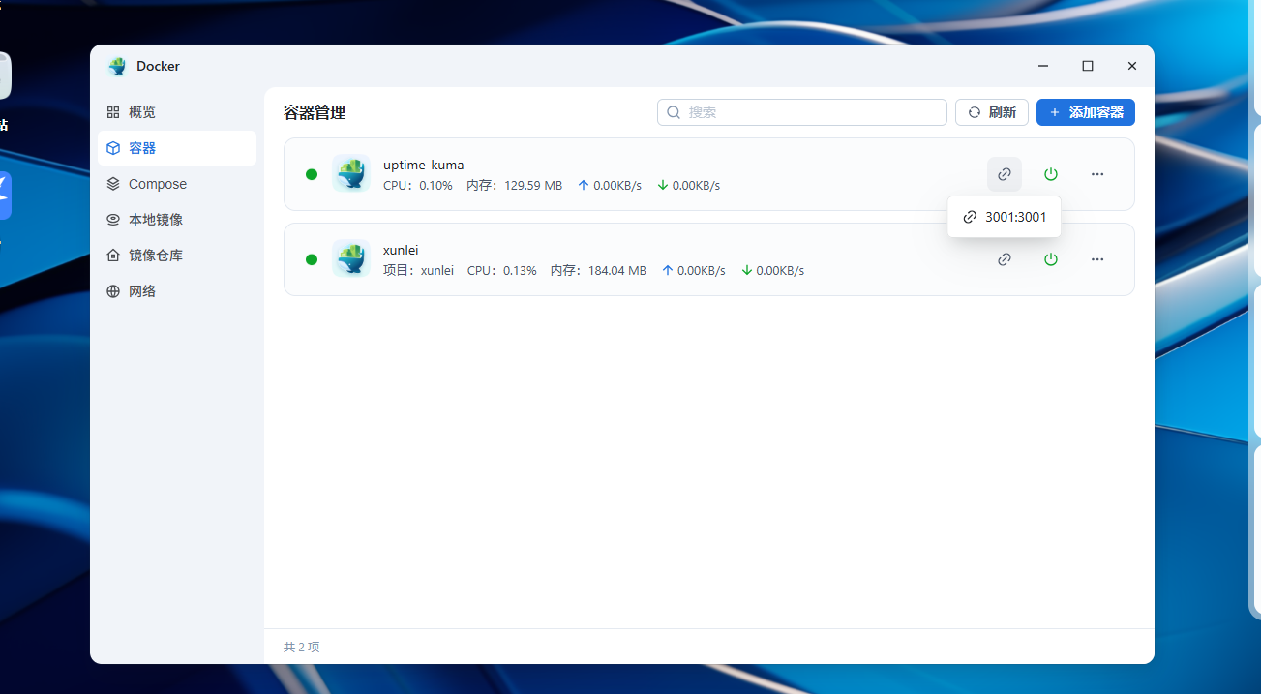Open the port link icon for uptime-kuma
This screenshot has width=1261, height=694.
point(1005,174)
